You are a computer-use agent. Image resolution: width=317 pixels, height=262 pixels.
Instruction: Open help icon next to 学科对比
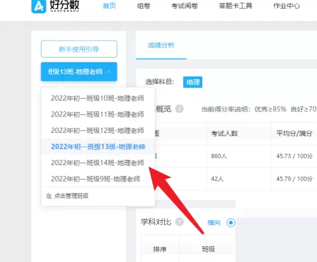179,222
